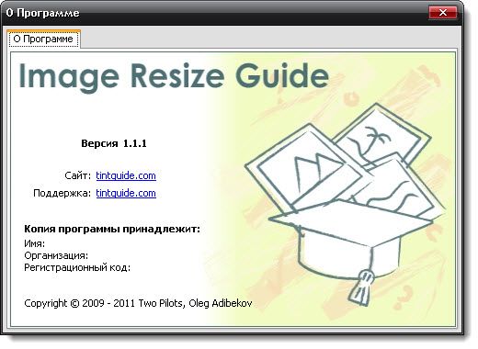
Task: Click the Image Resize Guide logo title
Action: click(x=174, y=77)
